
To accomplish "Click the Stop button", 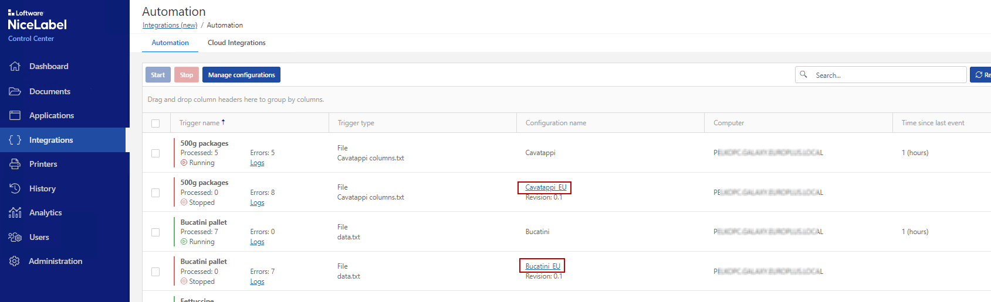I will click(x=187, y=75).
